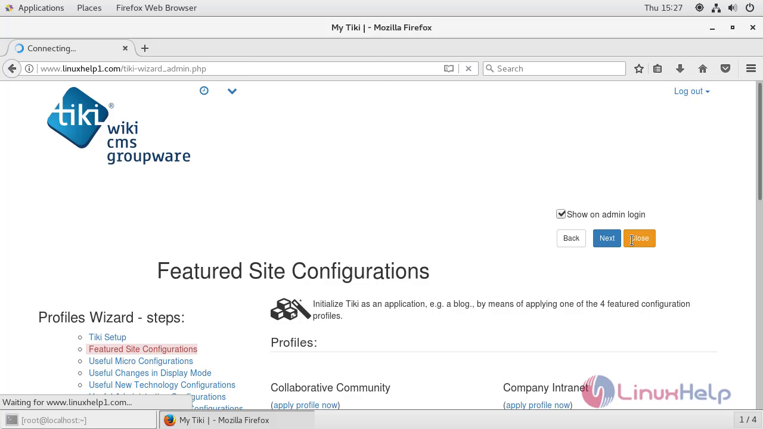Stop page loading with X button
The image size is (763, 429).
pos(469,69)
